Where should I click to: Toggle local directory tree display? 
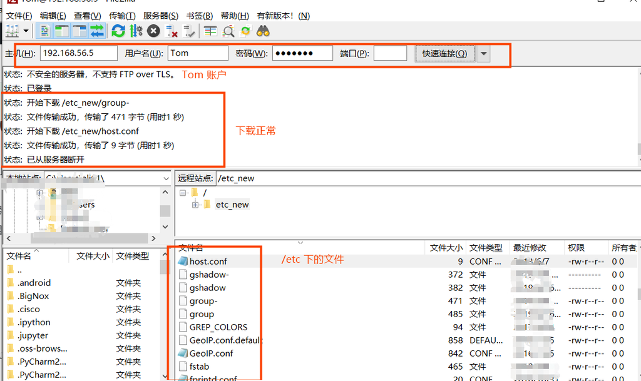pos(62,31)
